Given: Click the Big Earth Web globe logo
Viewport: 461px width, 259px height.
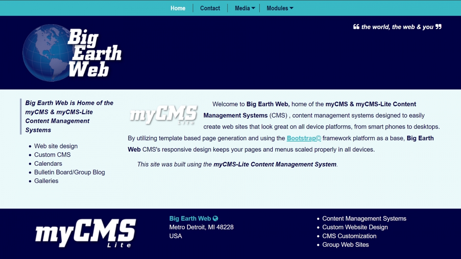Looking at the screenshot, I should tap(72, 53).
